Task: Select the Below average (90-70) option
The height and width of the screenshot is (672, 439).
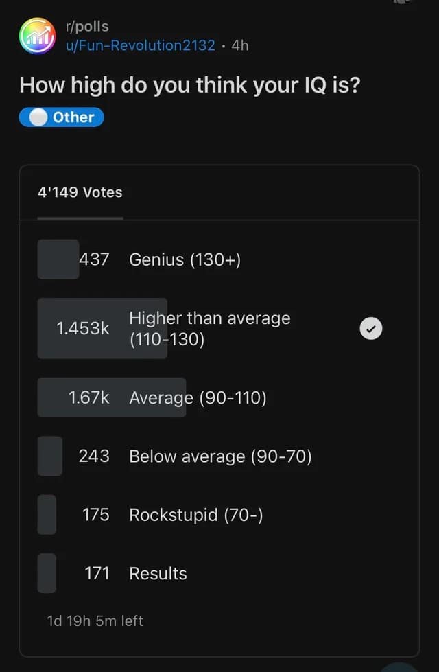Action: coord(220,456)
